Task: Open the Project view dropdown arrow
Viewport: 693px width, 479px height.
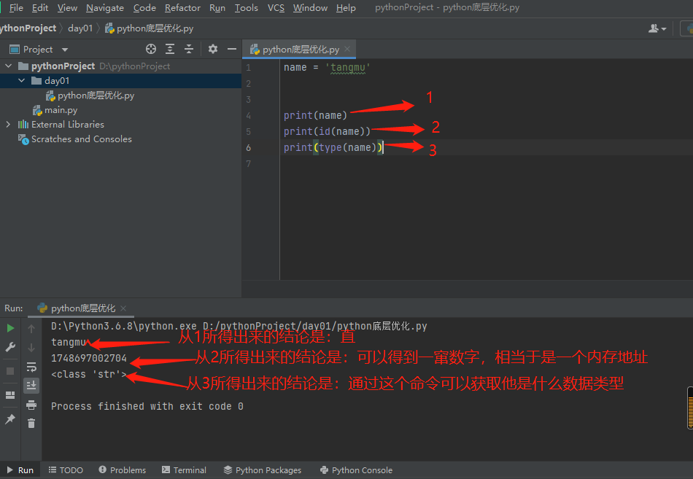Action: click(x=65, y=50)
